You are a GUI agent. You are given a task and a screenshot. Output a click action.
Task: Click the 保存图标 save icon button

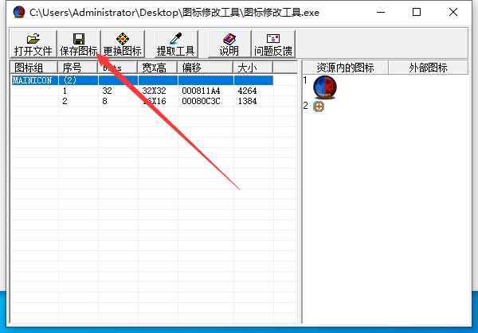(x=78, y=44)
